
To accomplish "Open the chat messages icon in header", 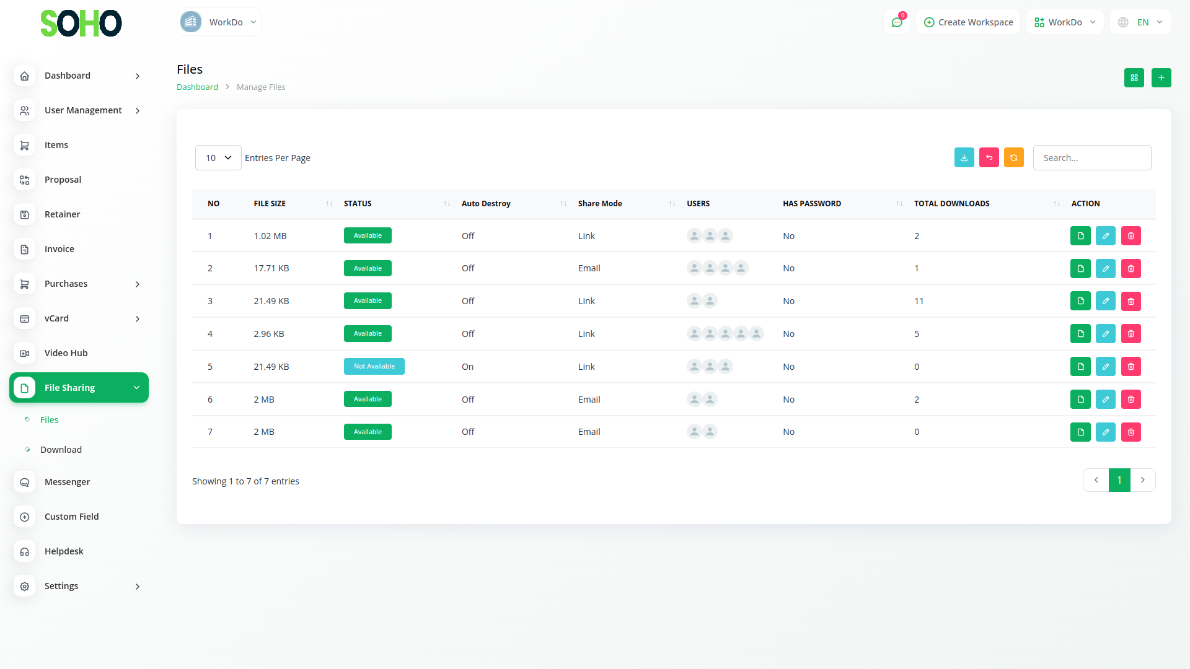I will 896,22.
